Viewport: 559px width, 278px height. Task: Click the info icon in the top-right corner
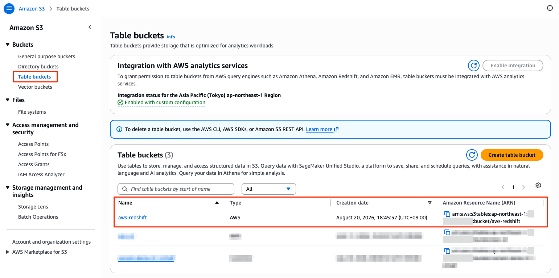(x=550, y=8)
